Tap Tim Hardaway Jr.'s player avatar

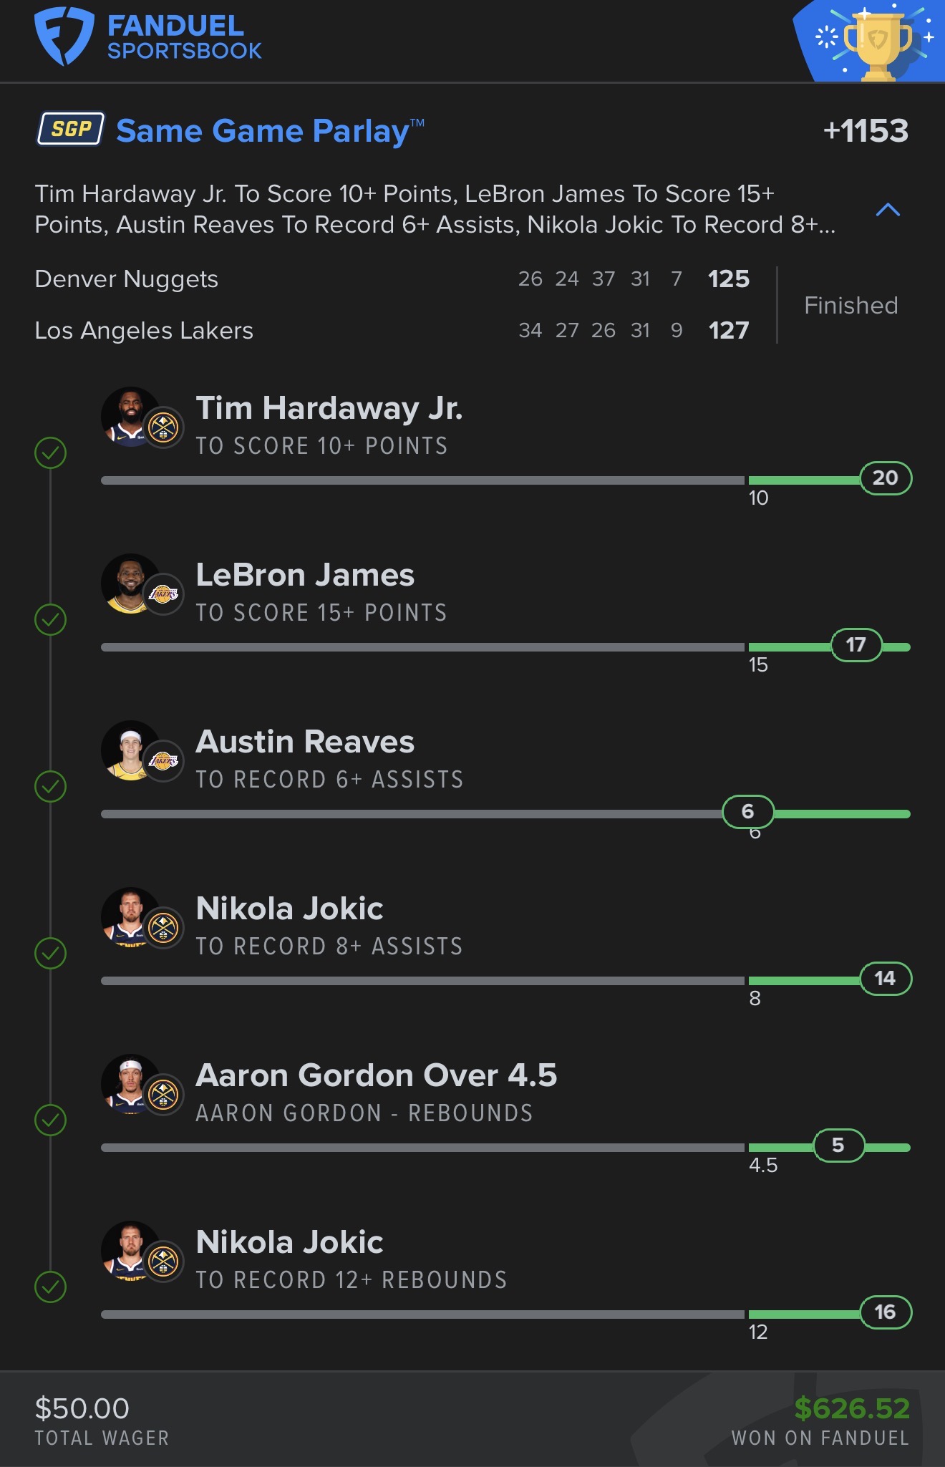coord(130,417)
